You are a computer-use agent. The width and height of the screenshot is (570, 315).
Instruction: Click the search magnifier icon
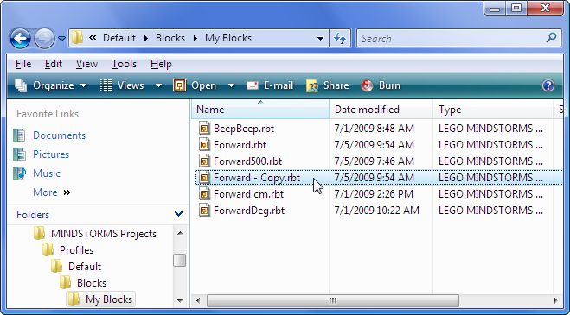[x=551, y=38]
